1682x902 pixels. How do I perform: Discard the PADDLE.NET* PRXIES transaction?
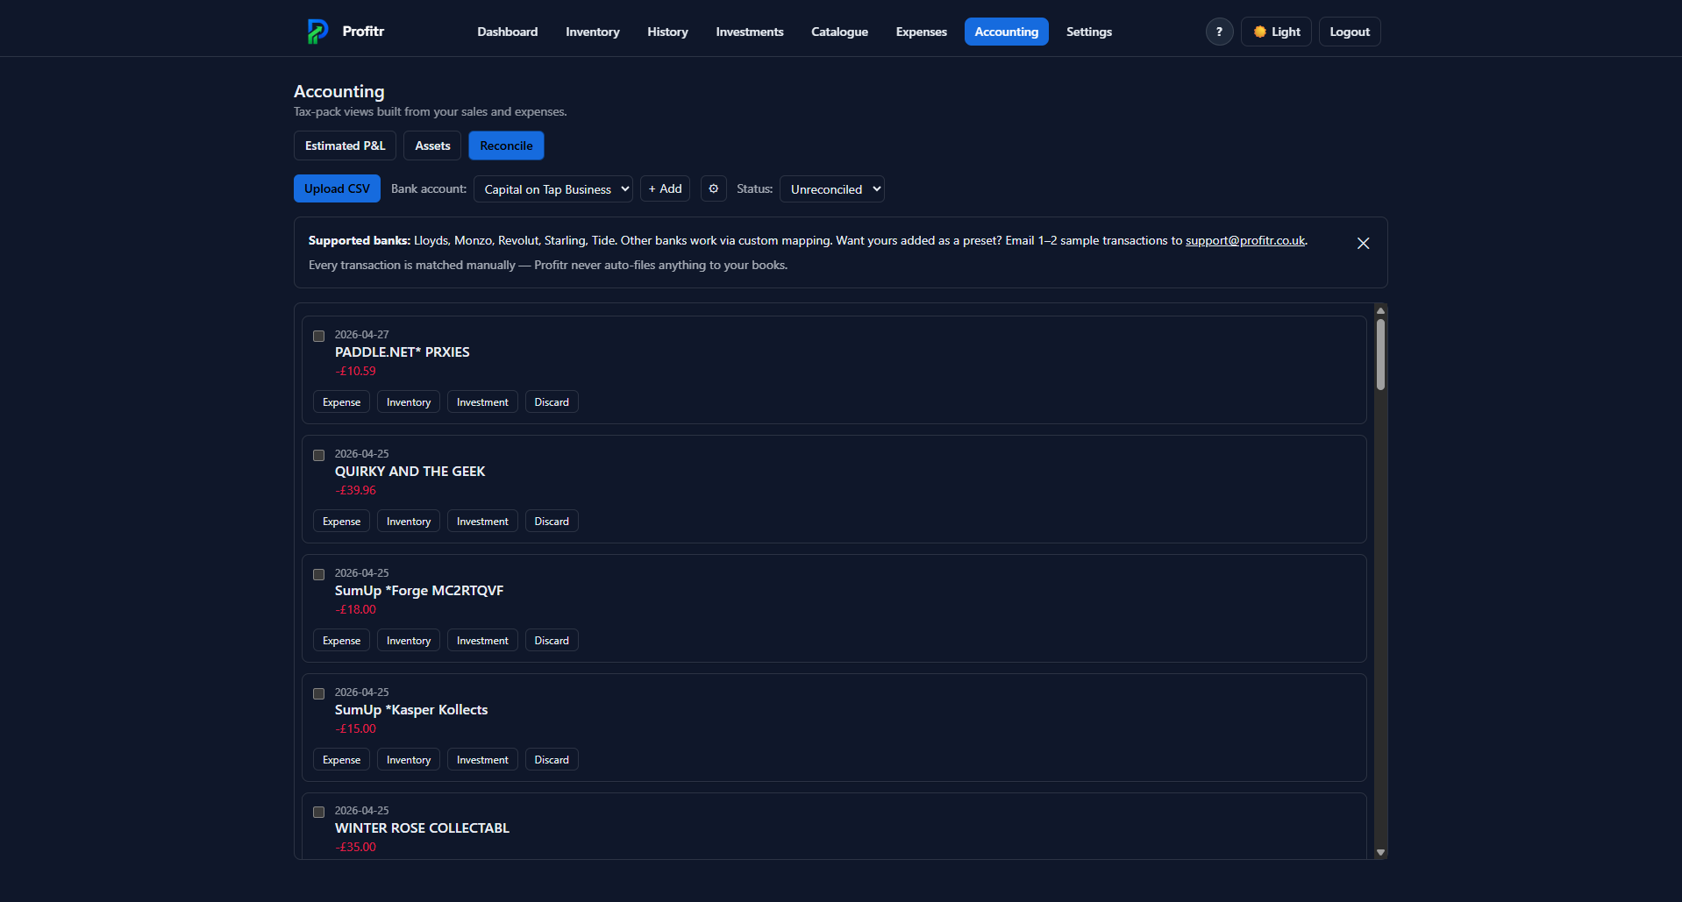pos(552,402)
